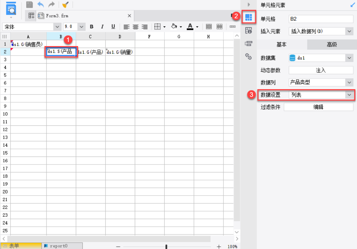357x249 pixels.
Task: Apply cell border style
Action: click(157, 26)
